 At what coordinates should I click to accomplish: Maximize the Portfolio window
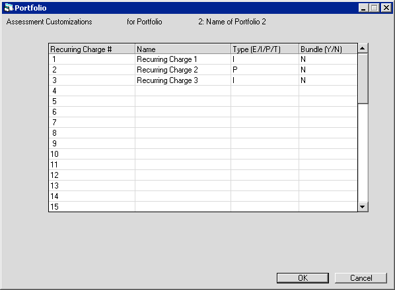pos(375,8)
